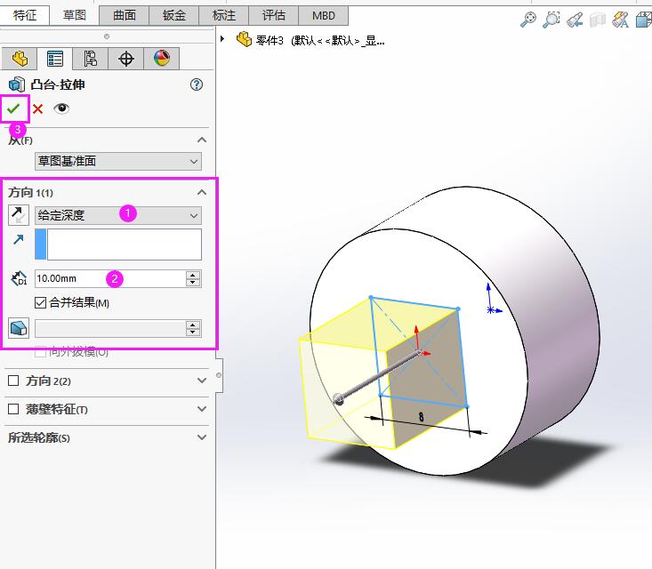Toggle detailed preview eye icon
The image size is (652, 569).
point(61,108)
